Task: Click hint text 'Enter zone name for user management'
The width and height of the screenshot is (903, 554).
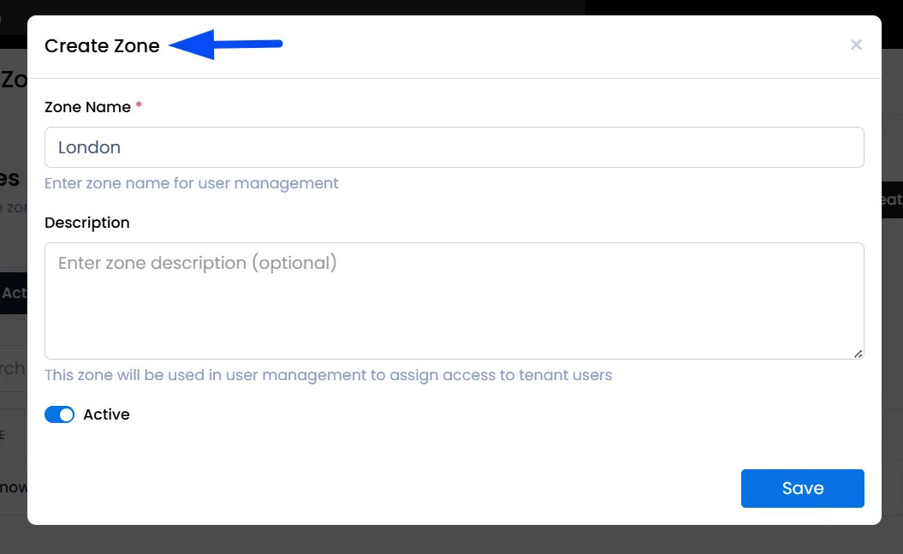Action: (191, 183)
